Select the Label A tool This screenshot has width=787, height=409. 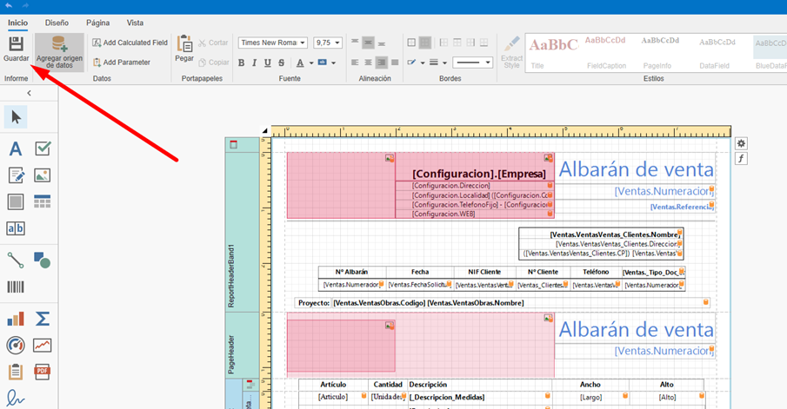tap(16, 148)
